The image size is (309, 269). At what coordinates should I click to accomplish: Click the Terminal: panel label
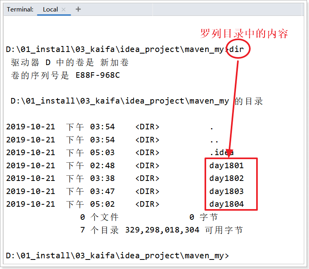pos(20,10)
